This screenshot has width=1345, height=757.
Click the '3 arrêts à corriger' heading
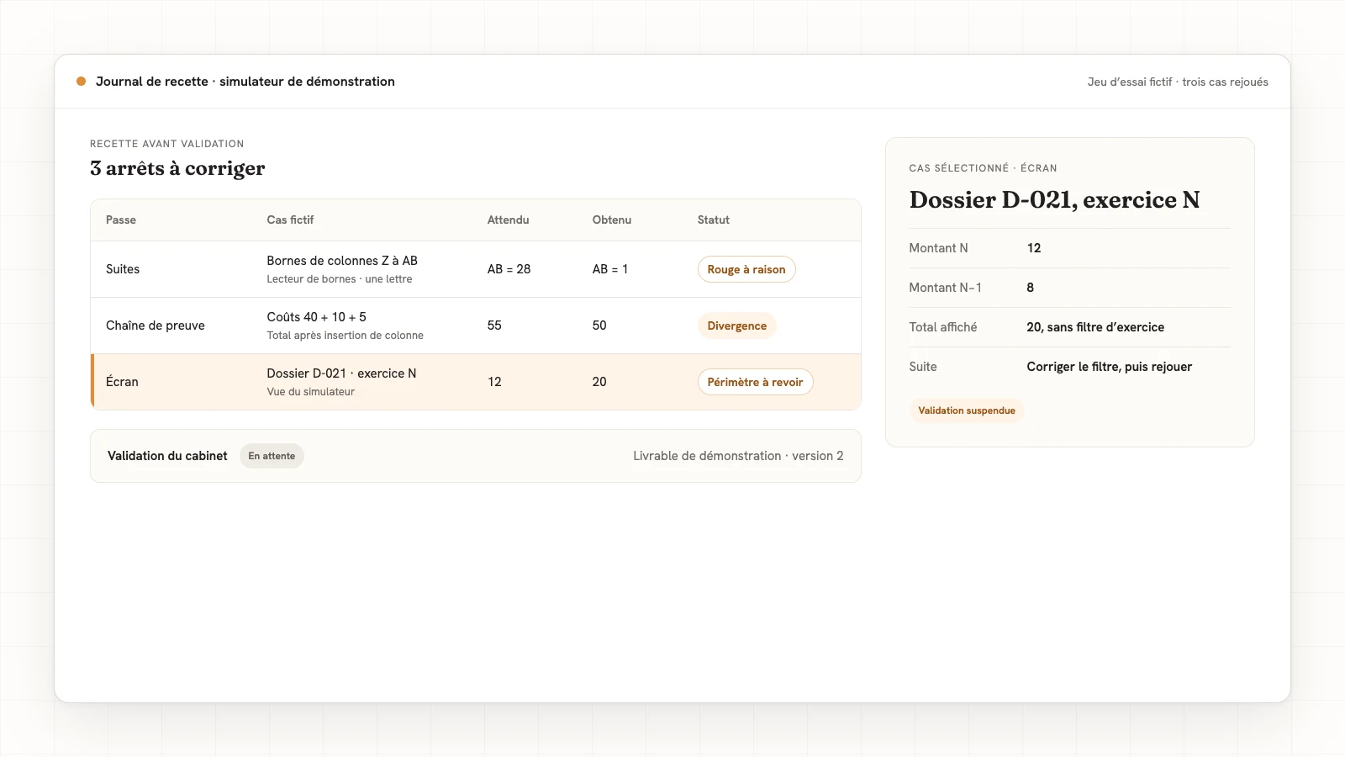click(x=177, y=168)
